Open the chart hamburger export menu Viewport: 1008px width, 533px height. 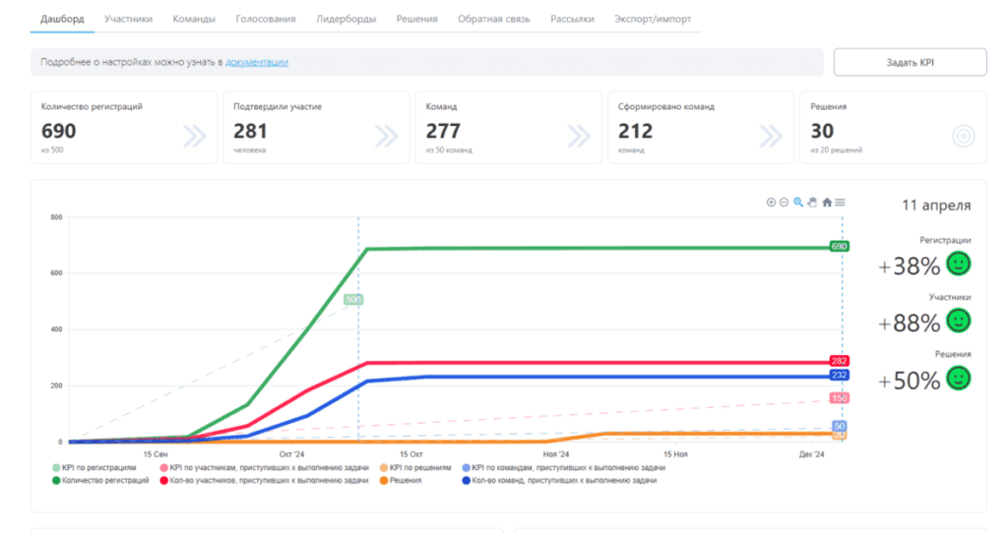pyautogui.click(x=840, y=203)
